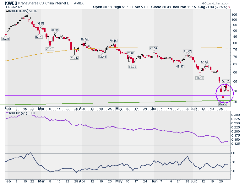Screen dimensions: 245x184
Task: Click the KWEB (Daily) 50.46 legend
Action: [x=21, y=11]
